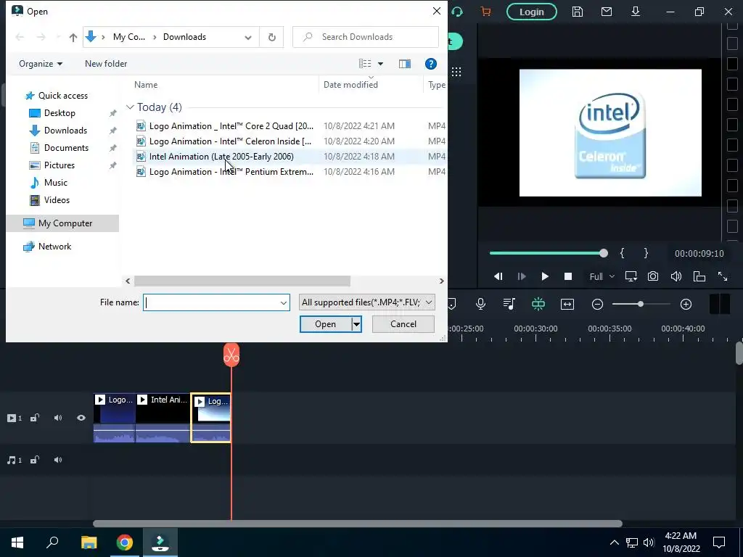Image resolution: width=743 pixels, height=557 pixels.
Task: Take a snapshot with the camera icon
Action: pyautogui.click(x=653, y=276)
